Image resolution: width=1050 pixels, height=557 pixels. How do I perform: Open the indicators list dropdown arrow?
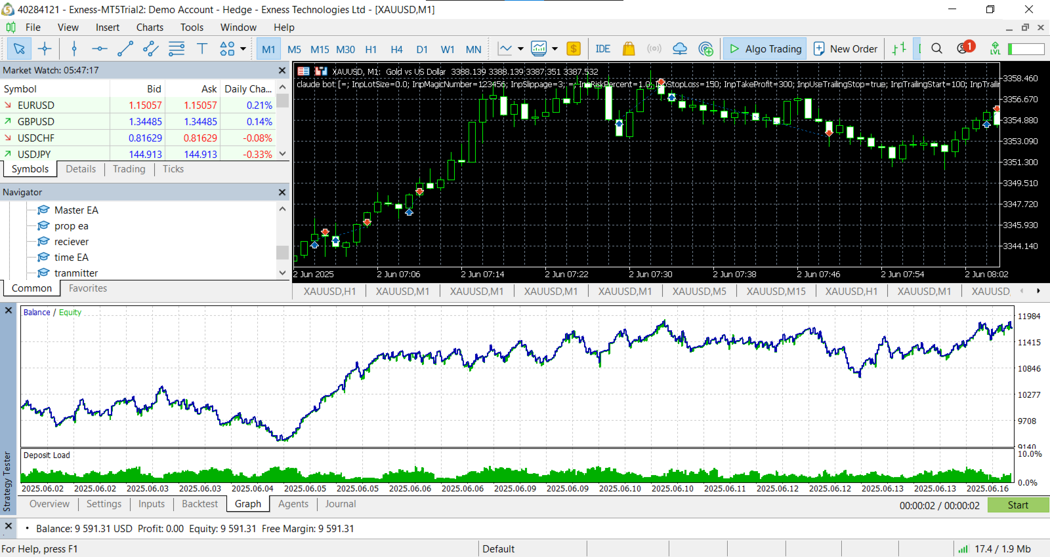(555, 48)
